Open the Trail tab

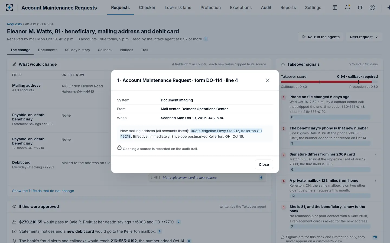(x=144, y=50)
